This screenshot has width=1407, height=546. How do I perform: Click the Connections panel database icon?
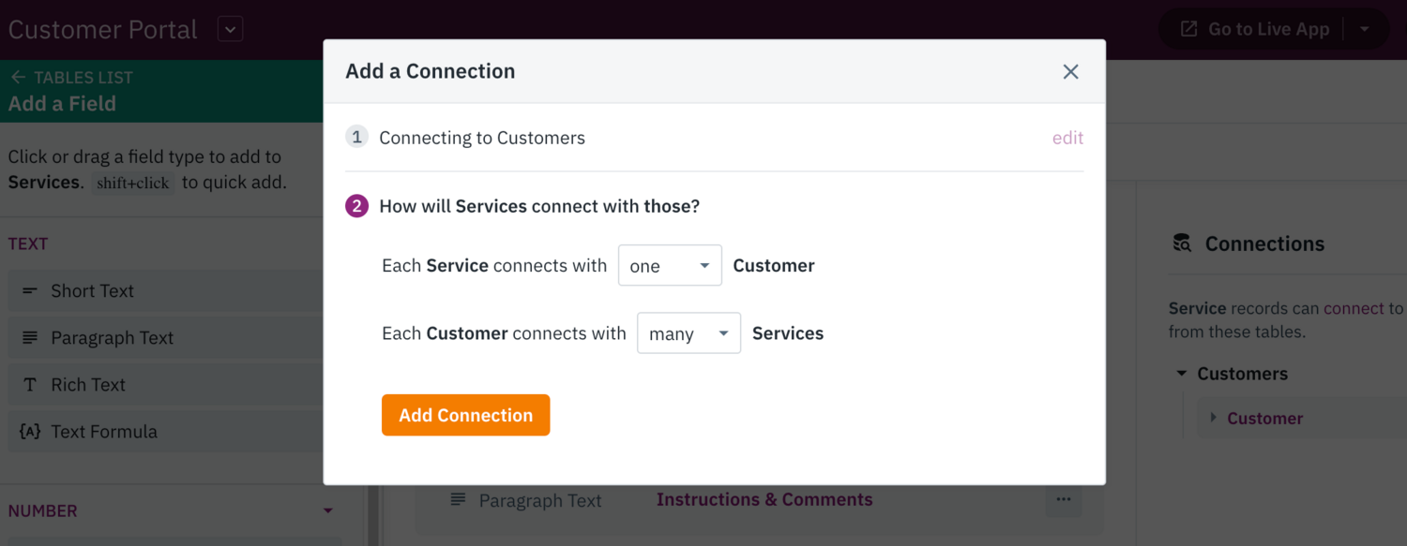click(x=1182, y=243)
